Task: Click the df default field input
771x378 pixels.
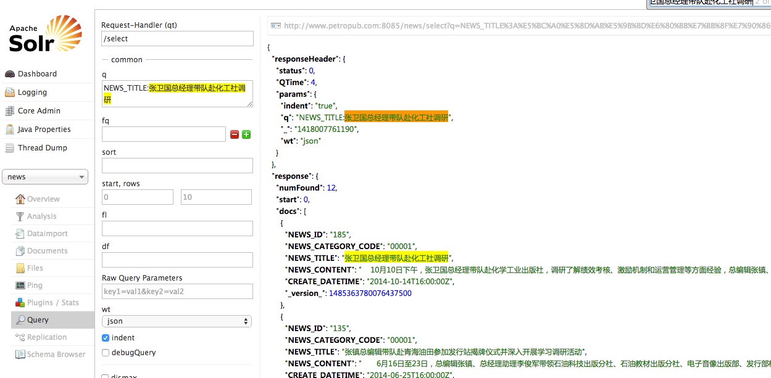Action: (177, 260)
